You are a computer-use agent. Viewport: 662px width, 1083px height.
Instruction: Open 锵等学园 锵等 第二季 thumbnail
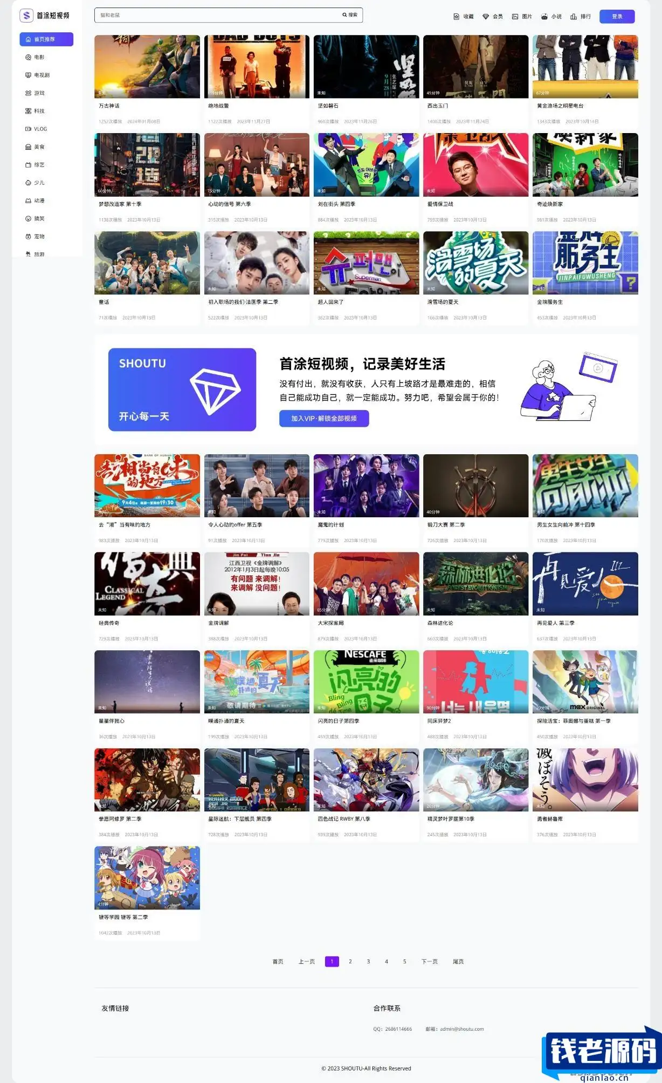pos(147,878)
